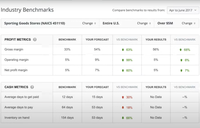The height and width of the screenshot is (128, 200).
Task: Click green up arrow next to 99%
Action: point(123,60)
